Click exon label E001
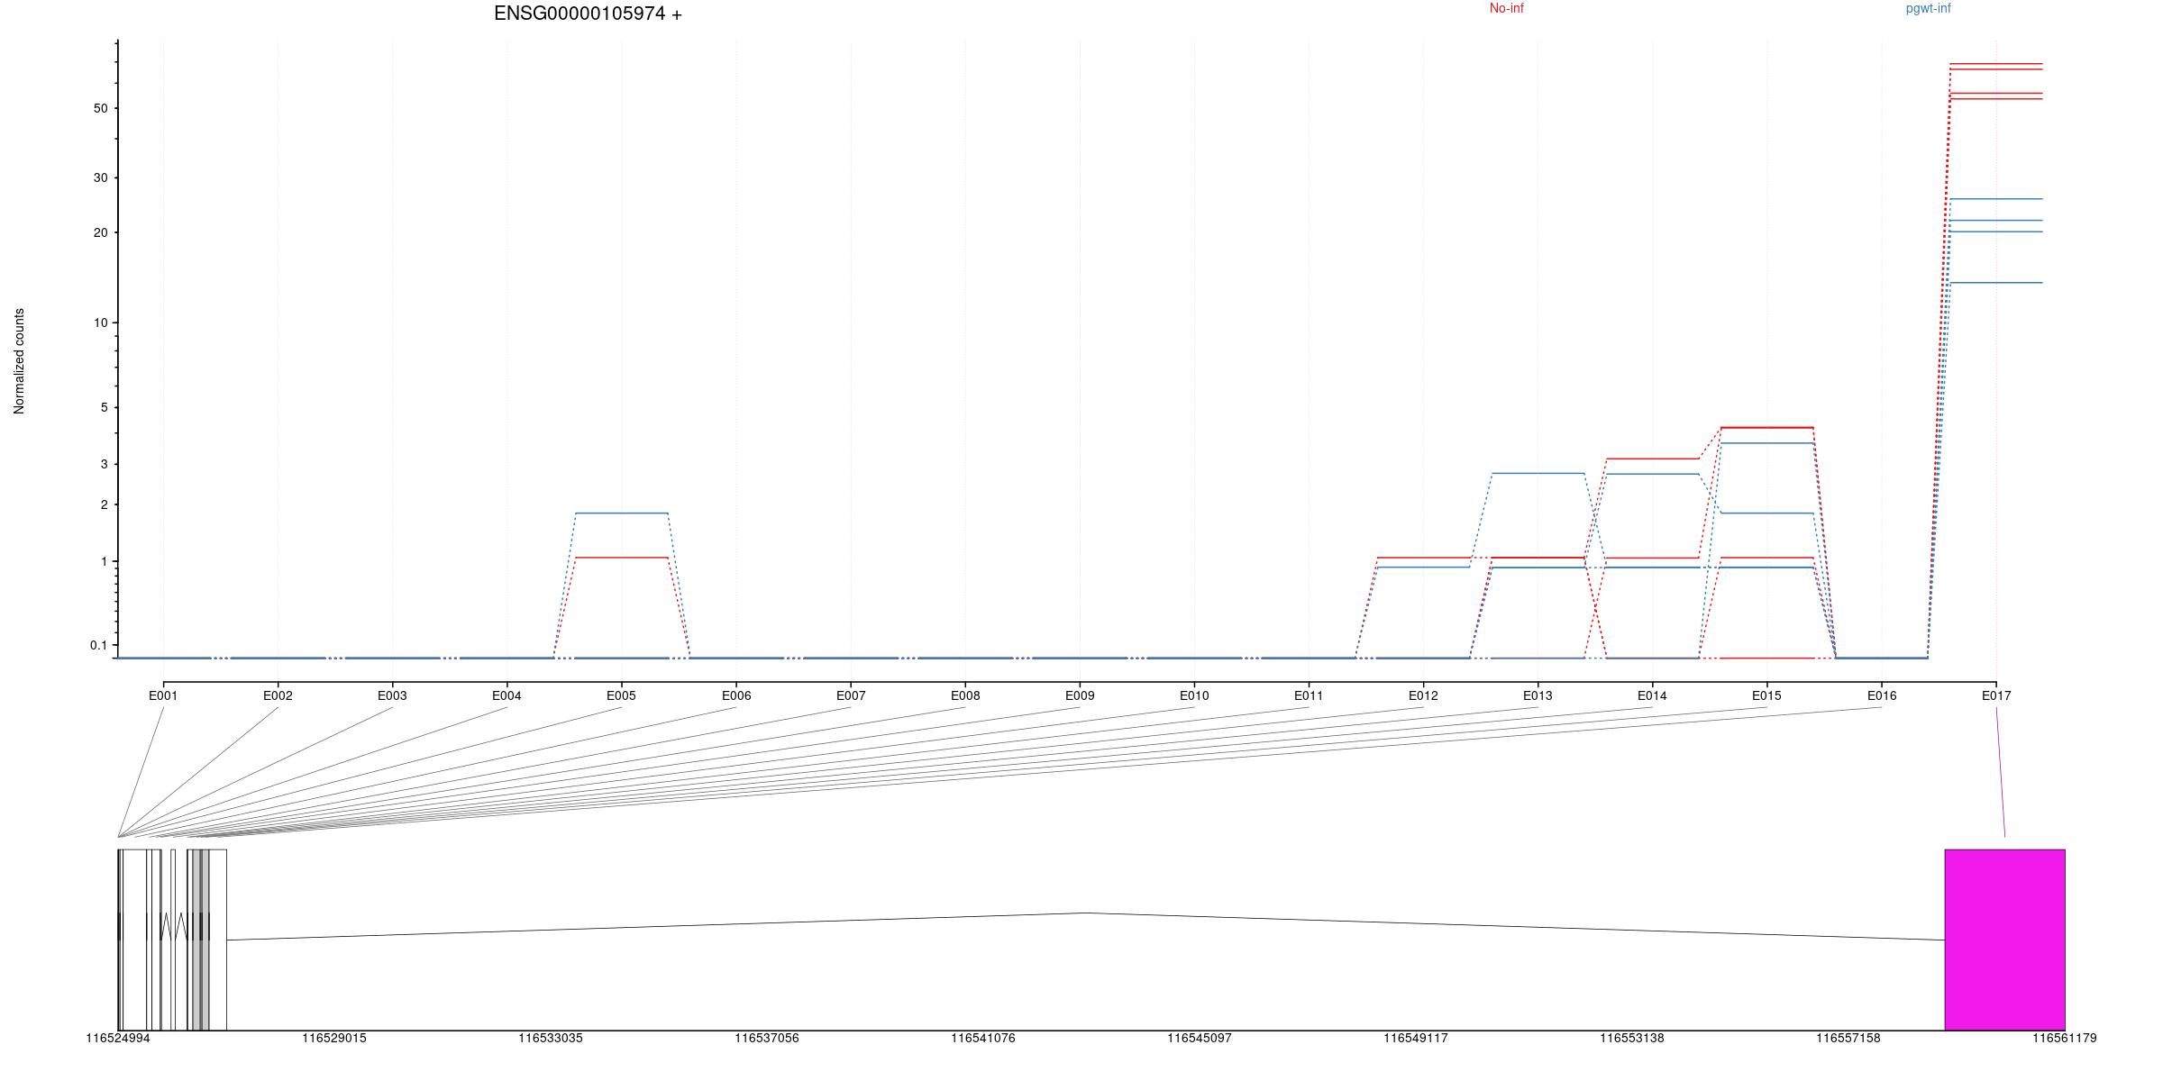This screenshot has height=1081, width=2163. tap(163, 695)
